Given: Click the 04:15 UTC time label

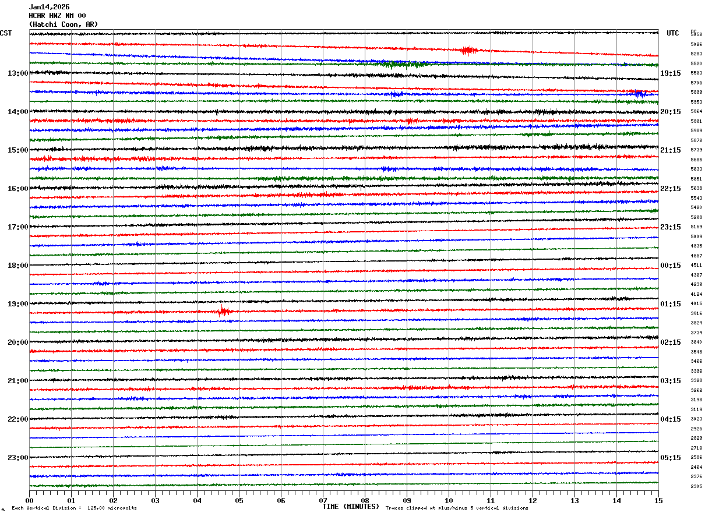Looking at the screenshot, I should (671, 419).
